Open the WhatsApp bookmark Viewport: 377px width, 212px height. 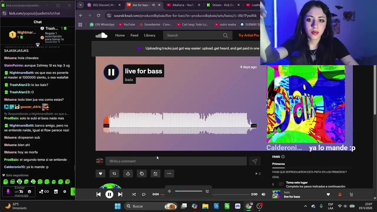(102, 24)
